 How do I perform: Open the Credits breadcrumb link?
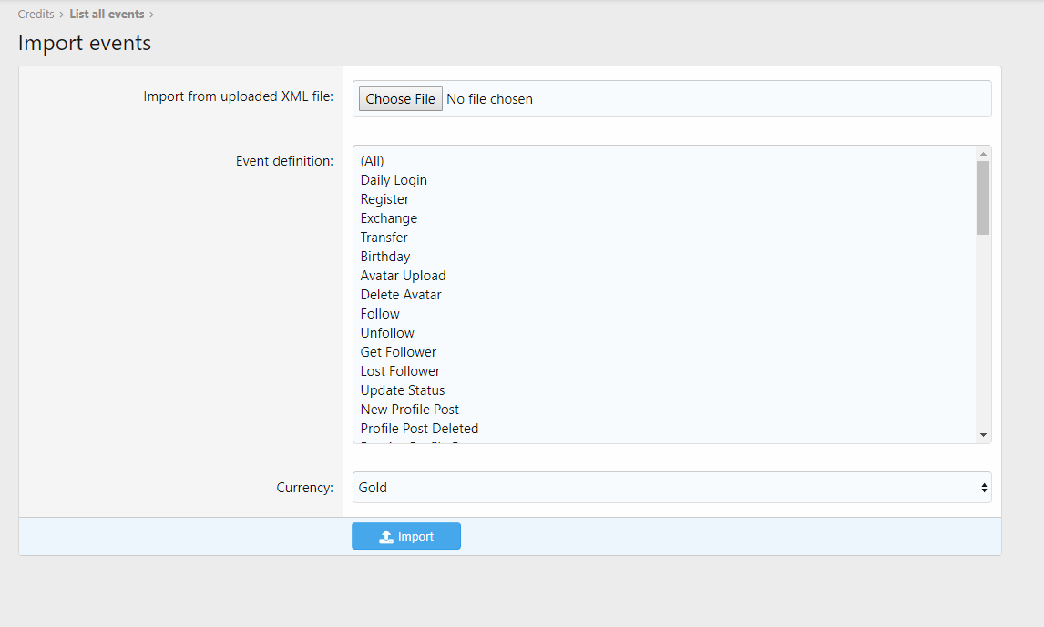pos(36,15)
